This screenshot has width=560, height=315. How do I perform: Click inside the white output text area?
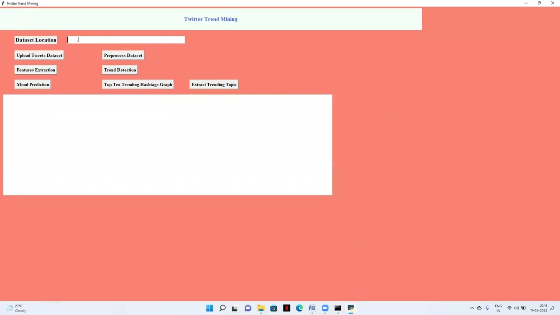pos(168,145)
